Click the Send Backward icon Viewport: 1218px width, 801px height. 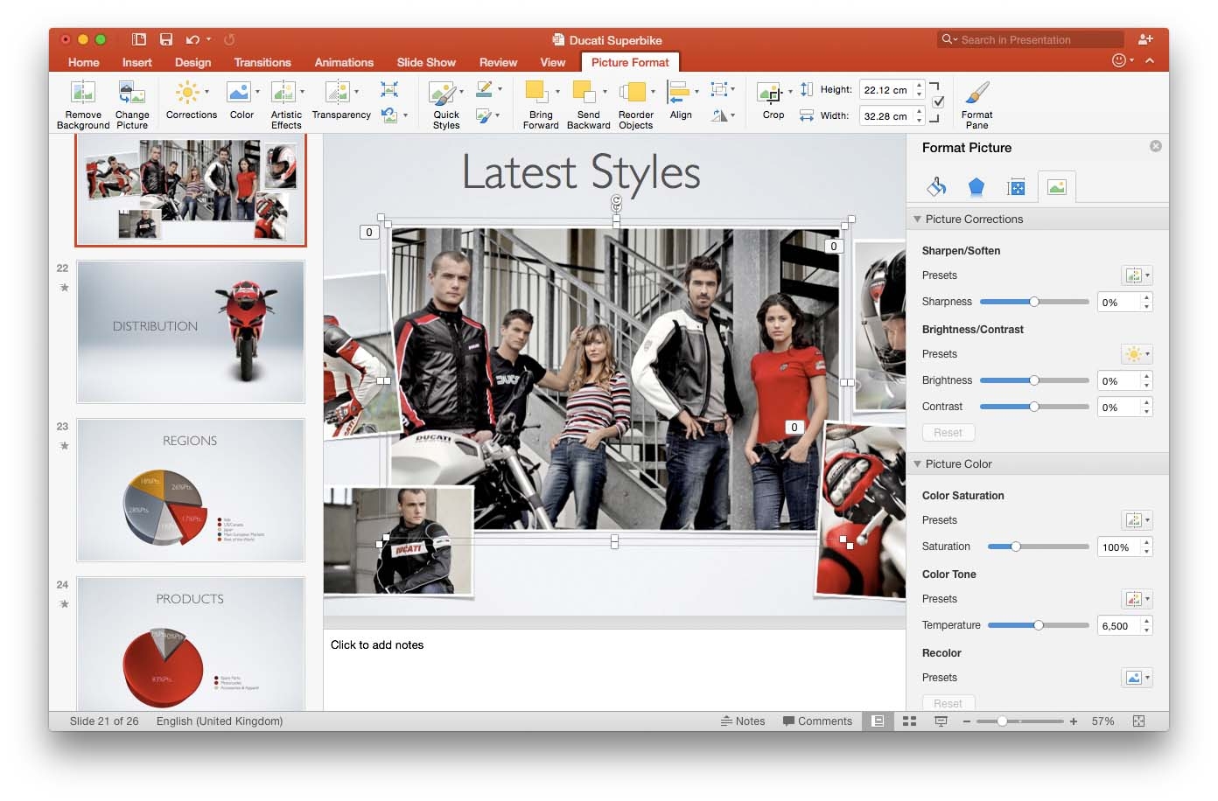point(584,92)
